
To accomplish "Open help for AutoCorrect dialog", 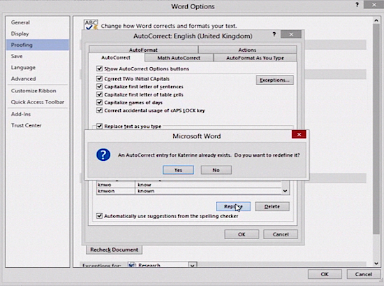I will [274, 34].
